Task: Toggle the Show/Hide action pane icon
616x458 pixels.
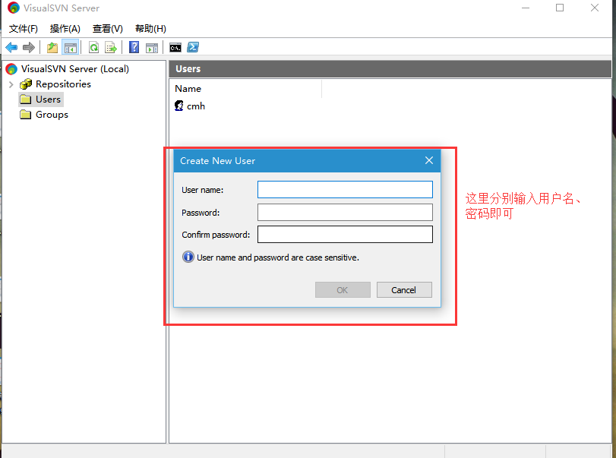Action: 152,48
